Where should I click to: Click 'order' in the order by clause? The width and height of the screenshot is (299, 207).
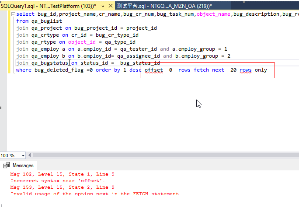pyautogui.click(x=103, y=70)
